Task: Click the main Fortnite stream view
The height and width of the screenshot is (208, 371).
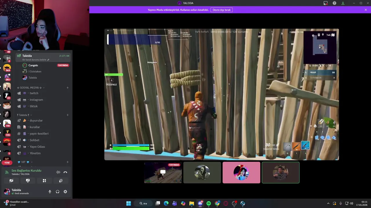Action: click(221, 94)
